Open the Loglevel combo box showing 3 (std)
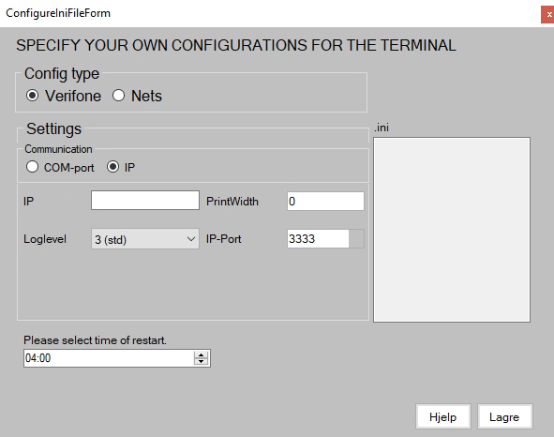The image size is (554, 437). point(145,239)
